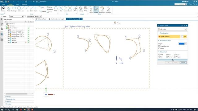This screenshot has height=111, width=198.
Task: Select the Profile curve tool
Action: (x=9, y=9)
